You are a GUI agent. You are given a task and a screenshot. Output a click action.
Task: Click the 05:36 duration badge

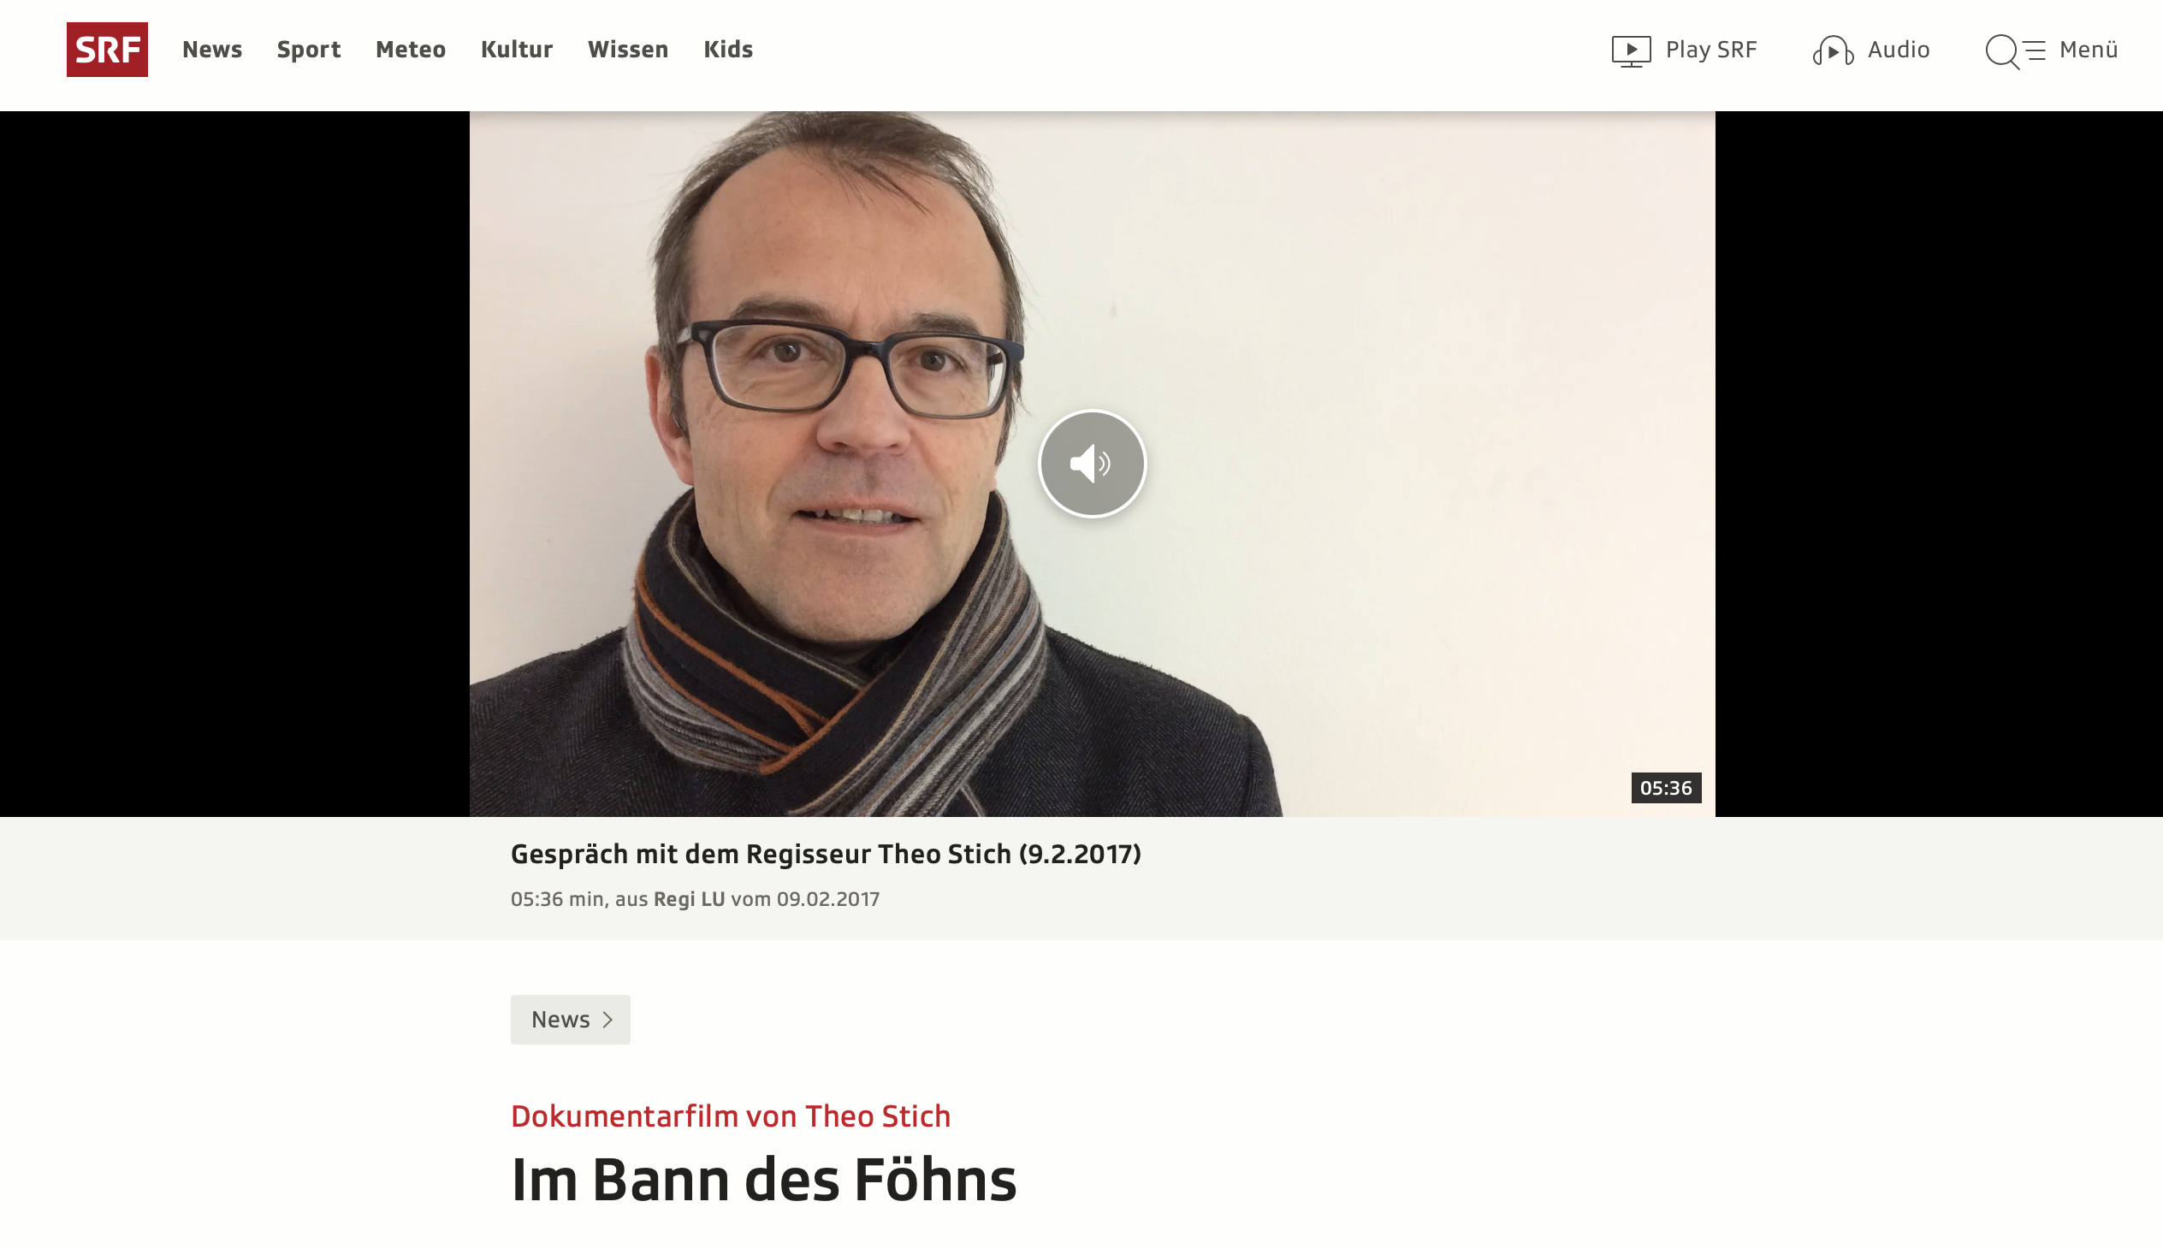coord(1666,788)
